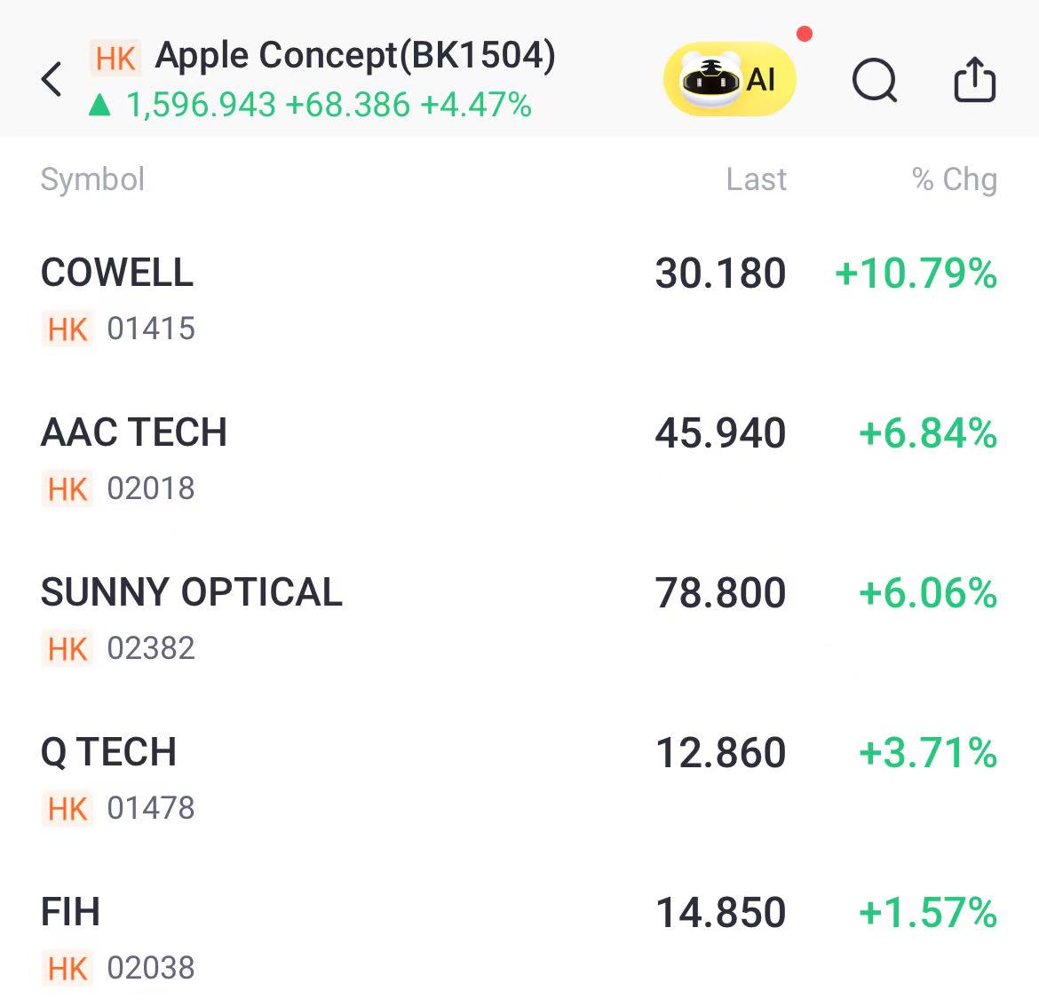This screenshot has width=1039, height=1007.
Task: Sort list by Last price header
Action: 756,178
